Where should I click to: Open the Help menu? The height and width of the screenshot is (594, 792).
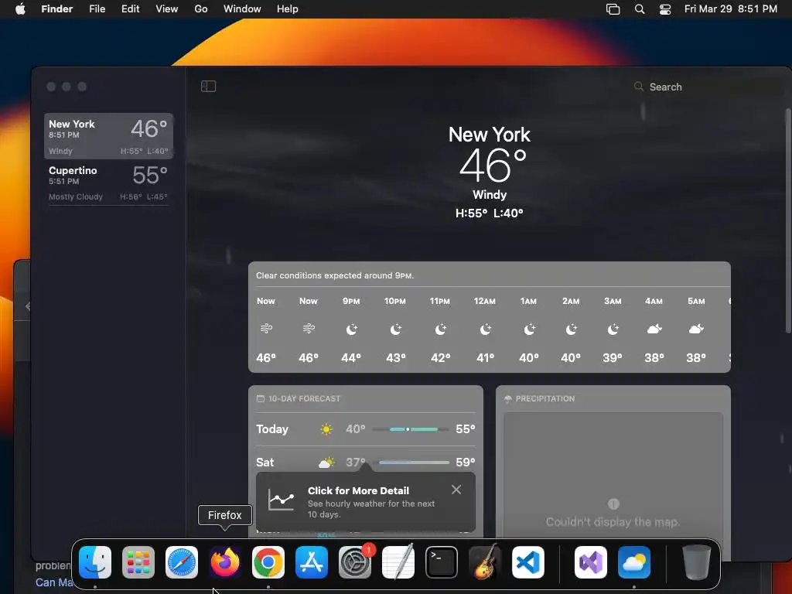point(288,9)
